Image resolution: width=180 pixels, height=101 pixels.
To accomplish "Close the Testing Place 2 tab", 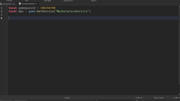I will (x=14, y=4).
